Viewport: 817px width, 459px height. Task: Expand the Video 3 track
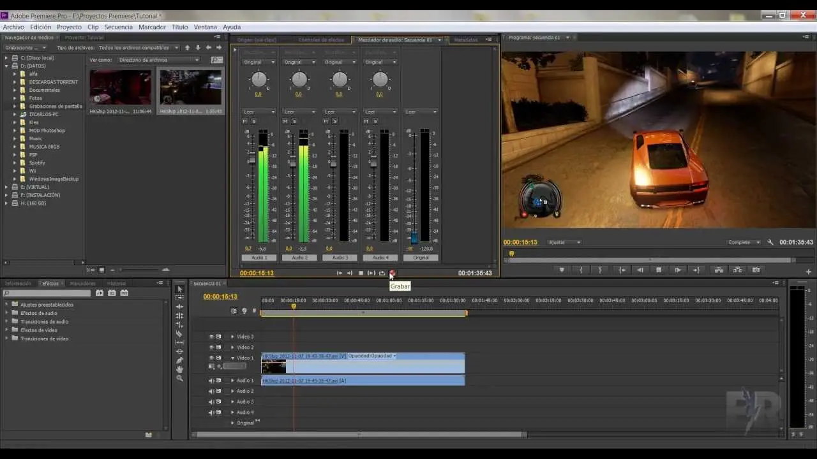pyautogui.click(x=232, y=337)
